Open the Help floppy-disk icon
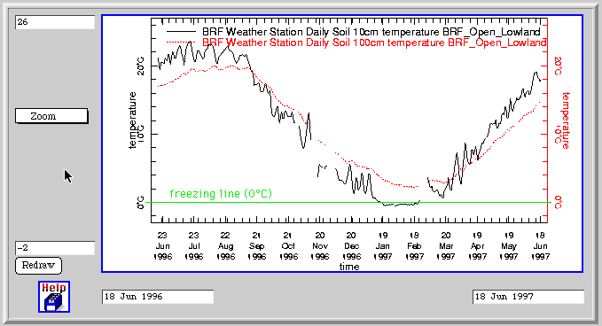This screenshot has width=602, height=326. (54, 297)
